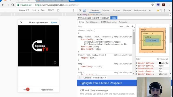Viewport: 173px width, 97px height.
Task: Click the CSS and JS code coverage heading
Action: (x=94, y=91)
